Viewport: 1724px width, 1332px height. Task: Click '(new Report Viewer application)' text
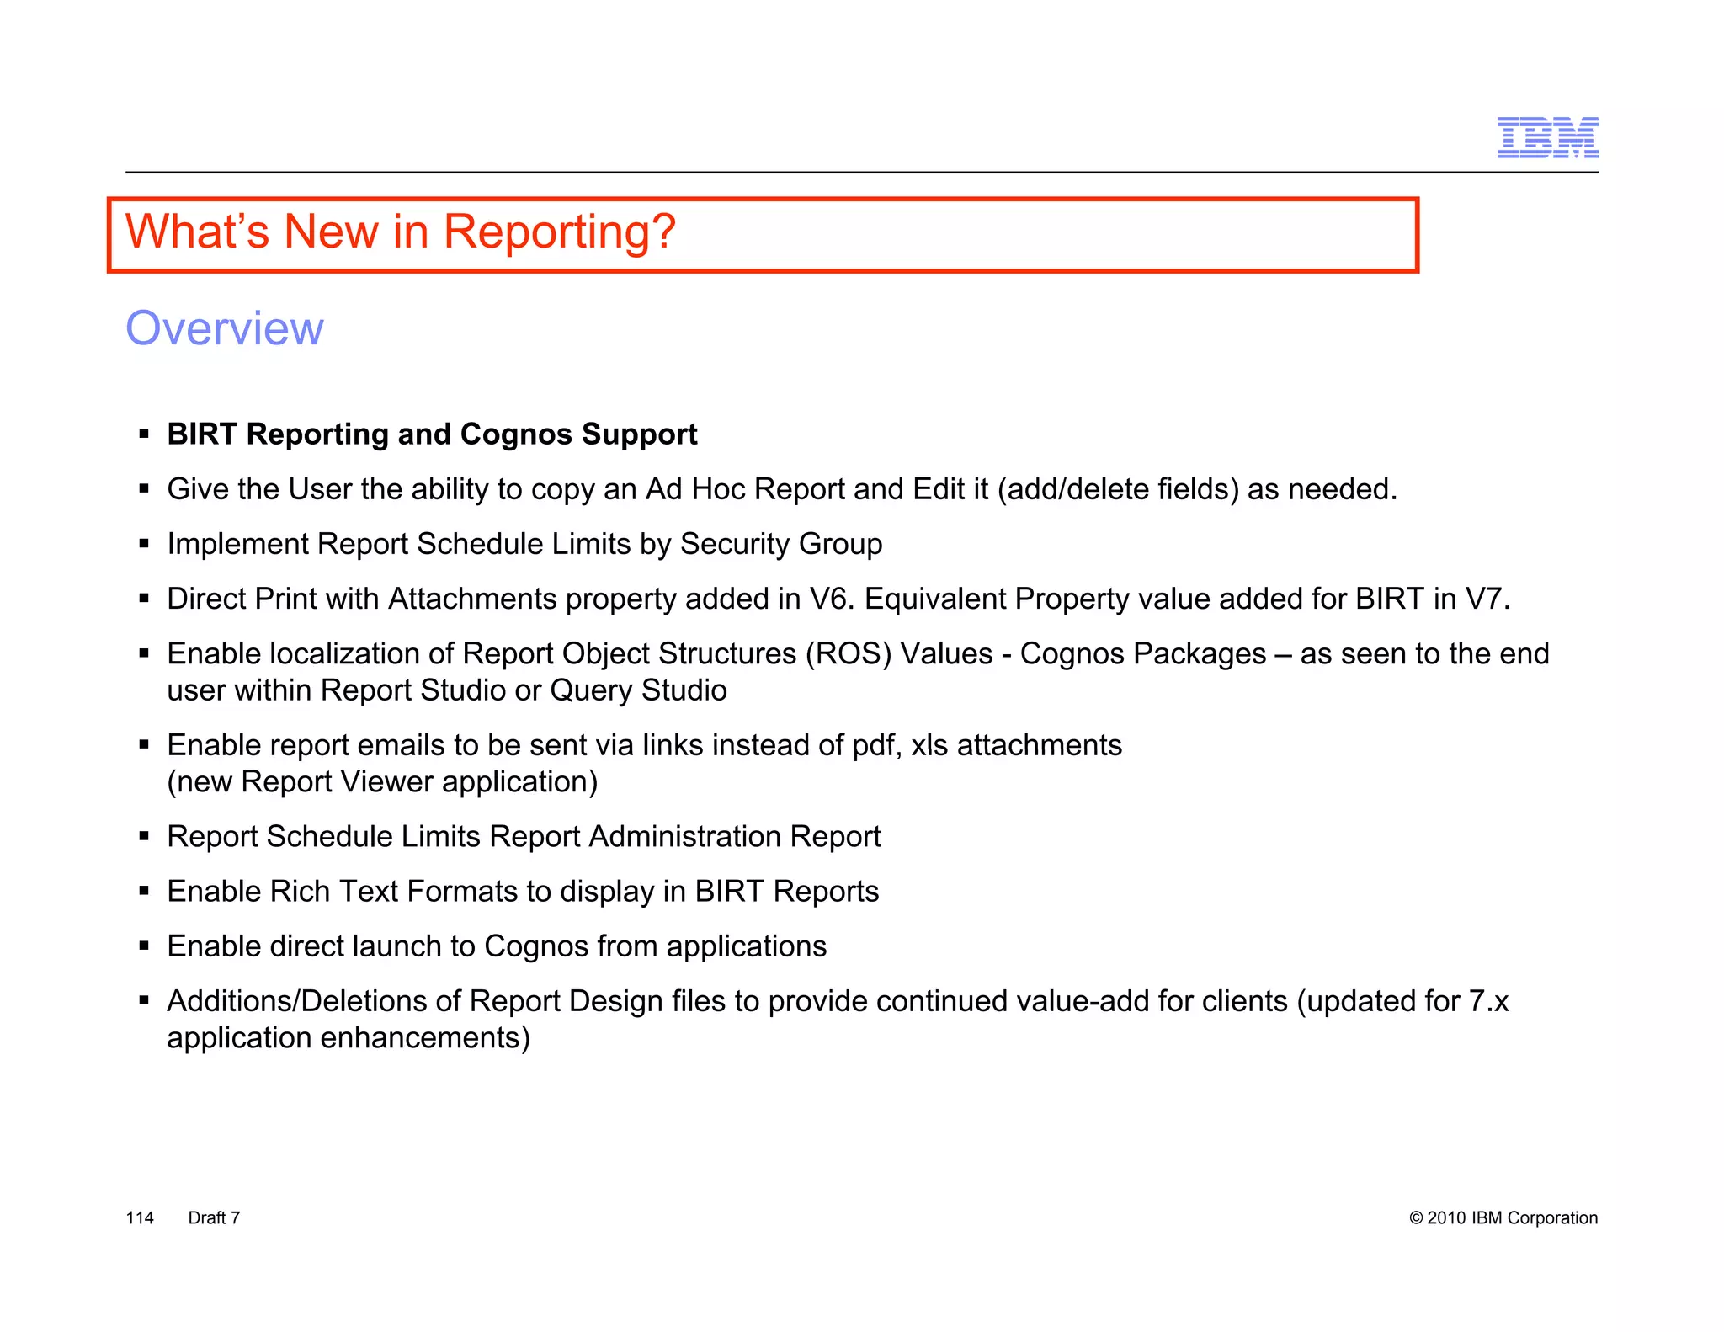[x=382, y=782]
